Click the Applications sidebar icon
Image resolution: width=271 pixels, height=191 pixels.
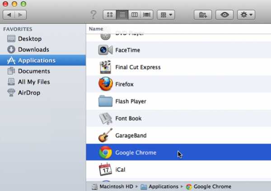coord(11,60)
